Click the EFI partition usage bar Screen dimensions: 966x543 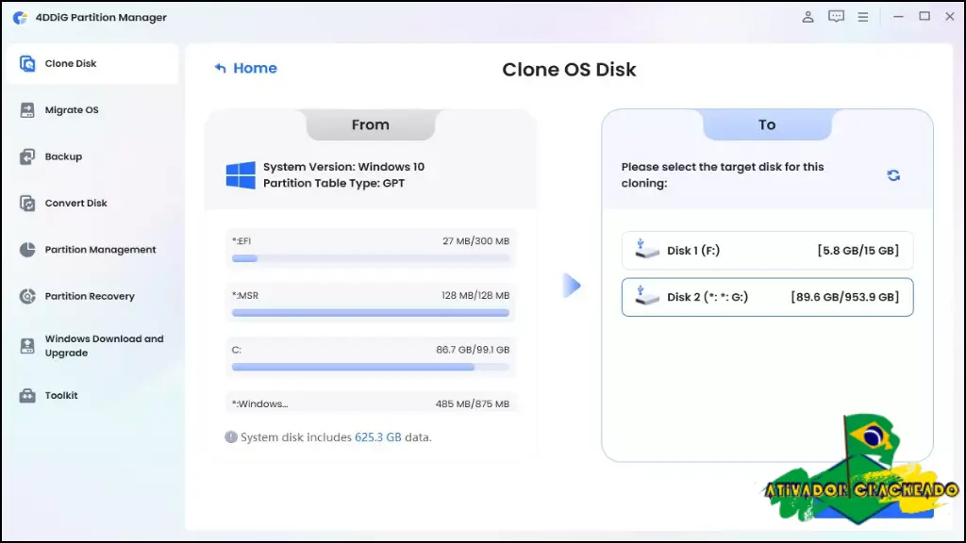[x=370, y=258]
